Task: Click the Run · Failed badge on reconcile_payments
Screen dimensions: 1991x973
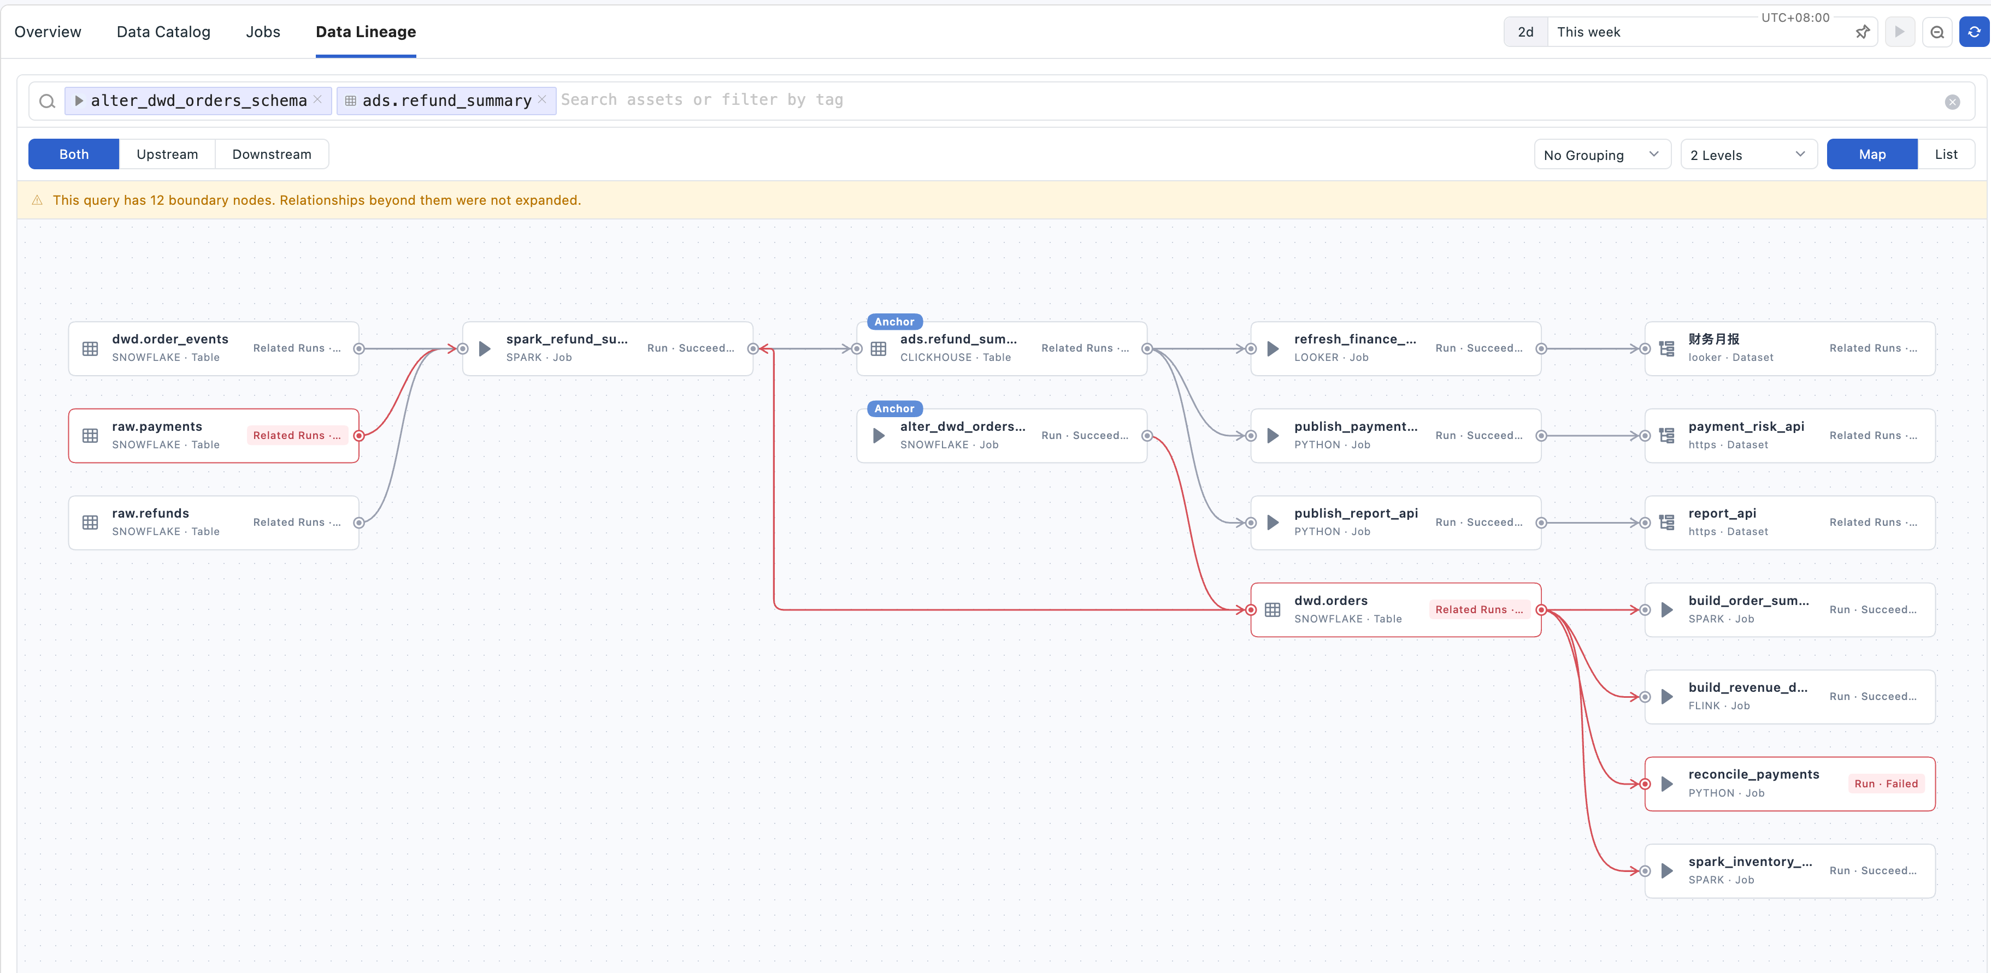Action: coord(1886,784)
